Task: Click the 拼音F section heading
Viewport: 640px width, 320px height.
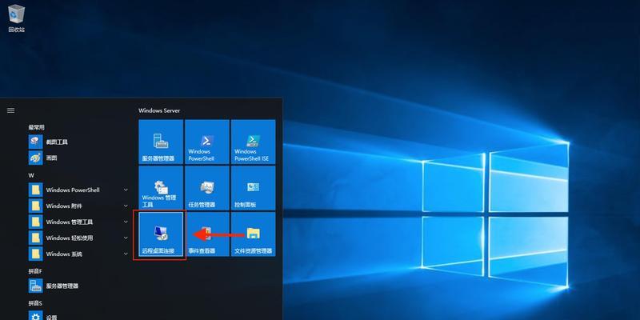Action: point(35,271)
